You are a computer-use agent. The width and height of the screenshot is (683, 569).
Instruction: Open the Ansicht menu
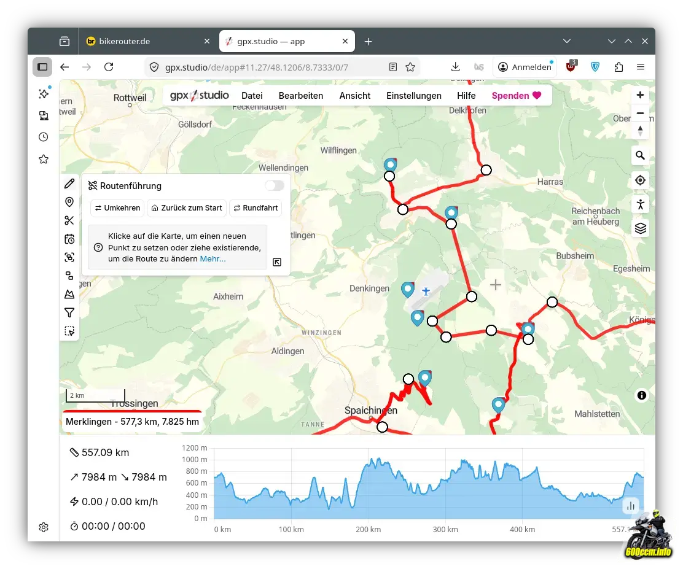(x=354, y=96)
